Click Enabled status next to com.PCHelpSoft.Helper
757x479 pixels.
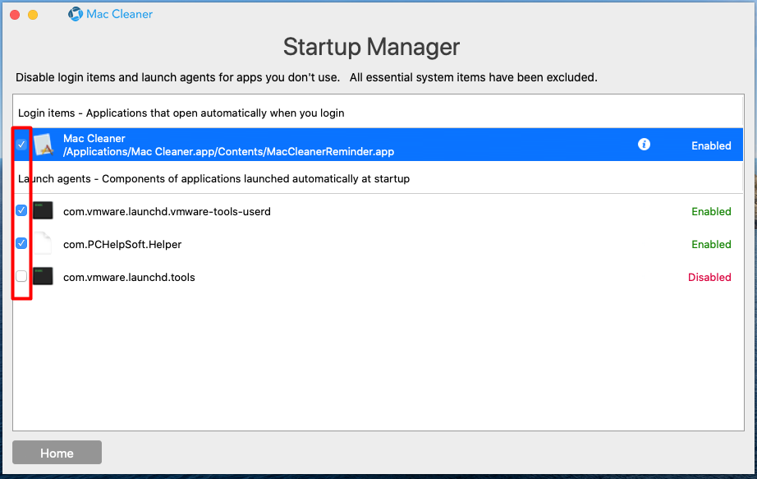711,245
